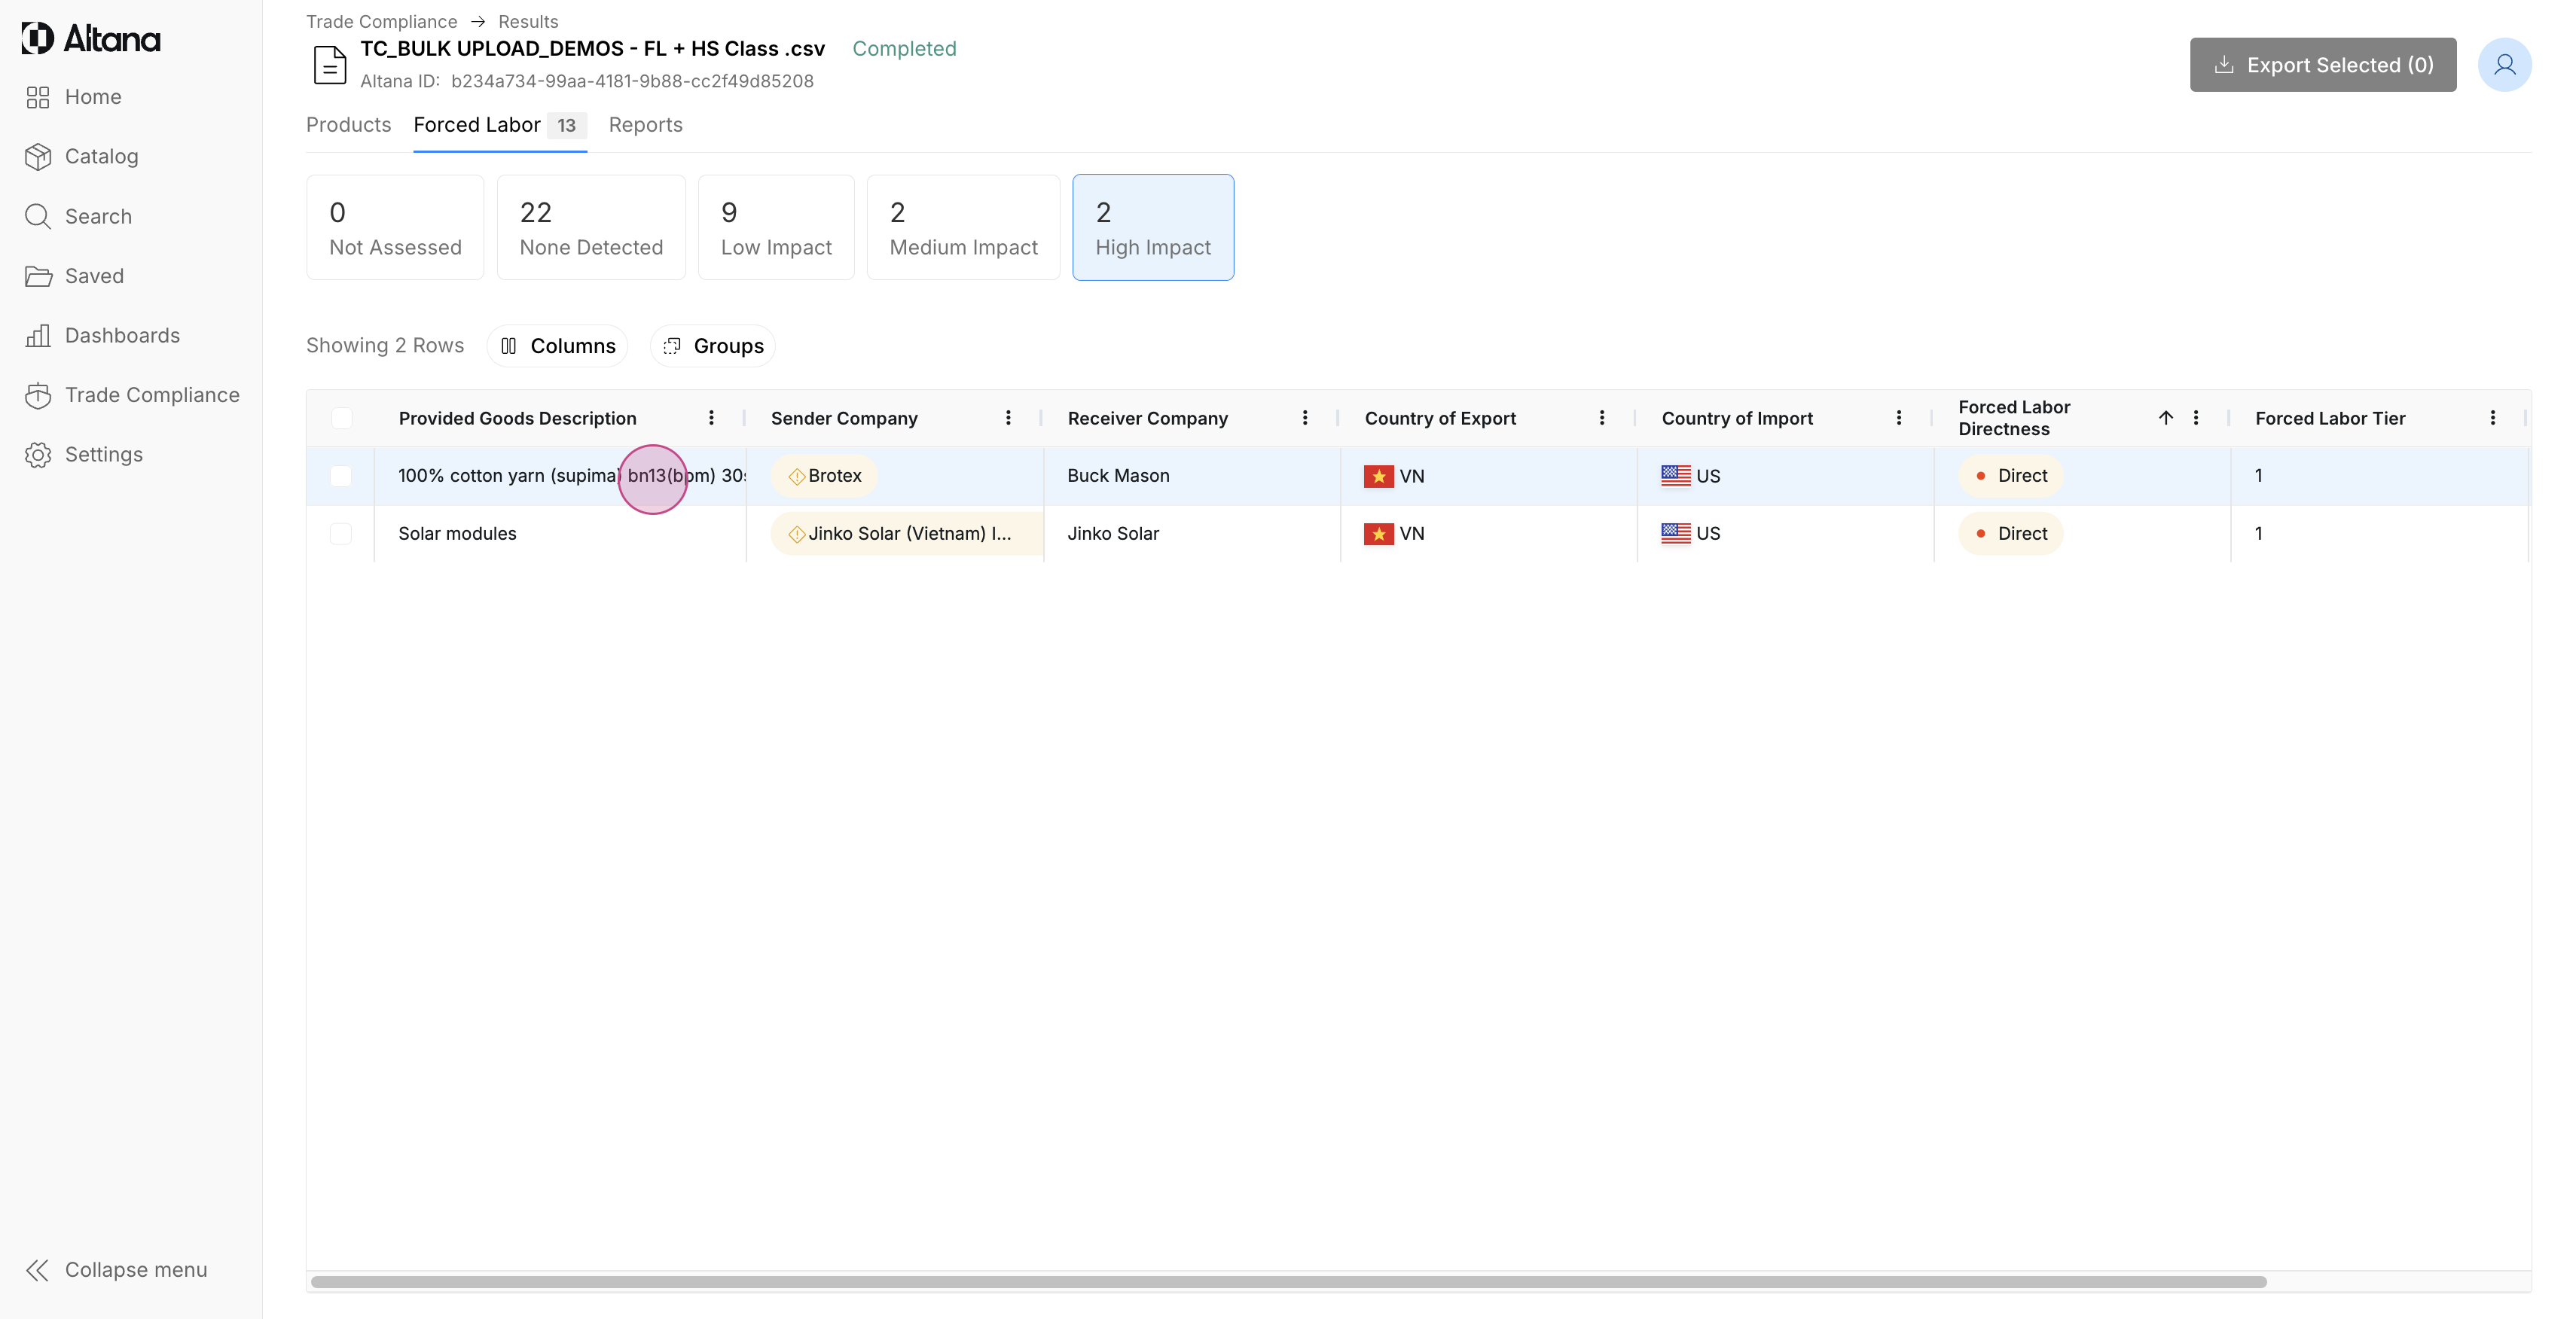2576x1319 pixels.
Task: Open the Settings gear icon
Action: (x=38, y=455)
